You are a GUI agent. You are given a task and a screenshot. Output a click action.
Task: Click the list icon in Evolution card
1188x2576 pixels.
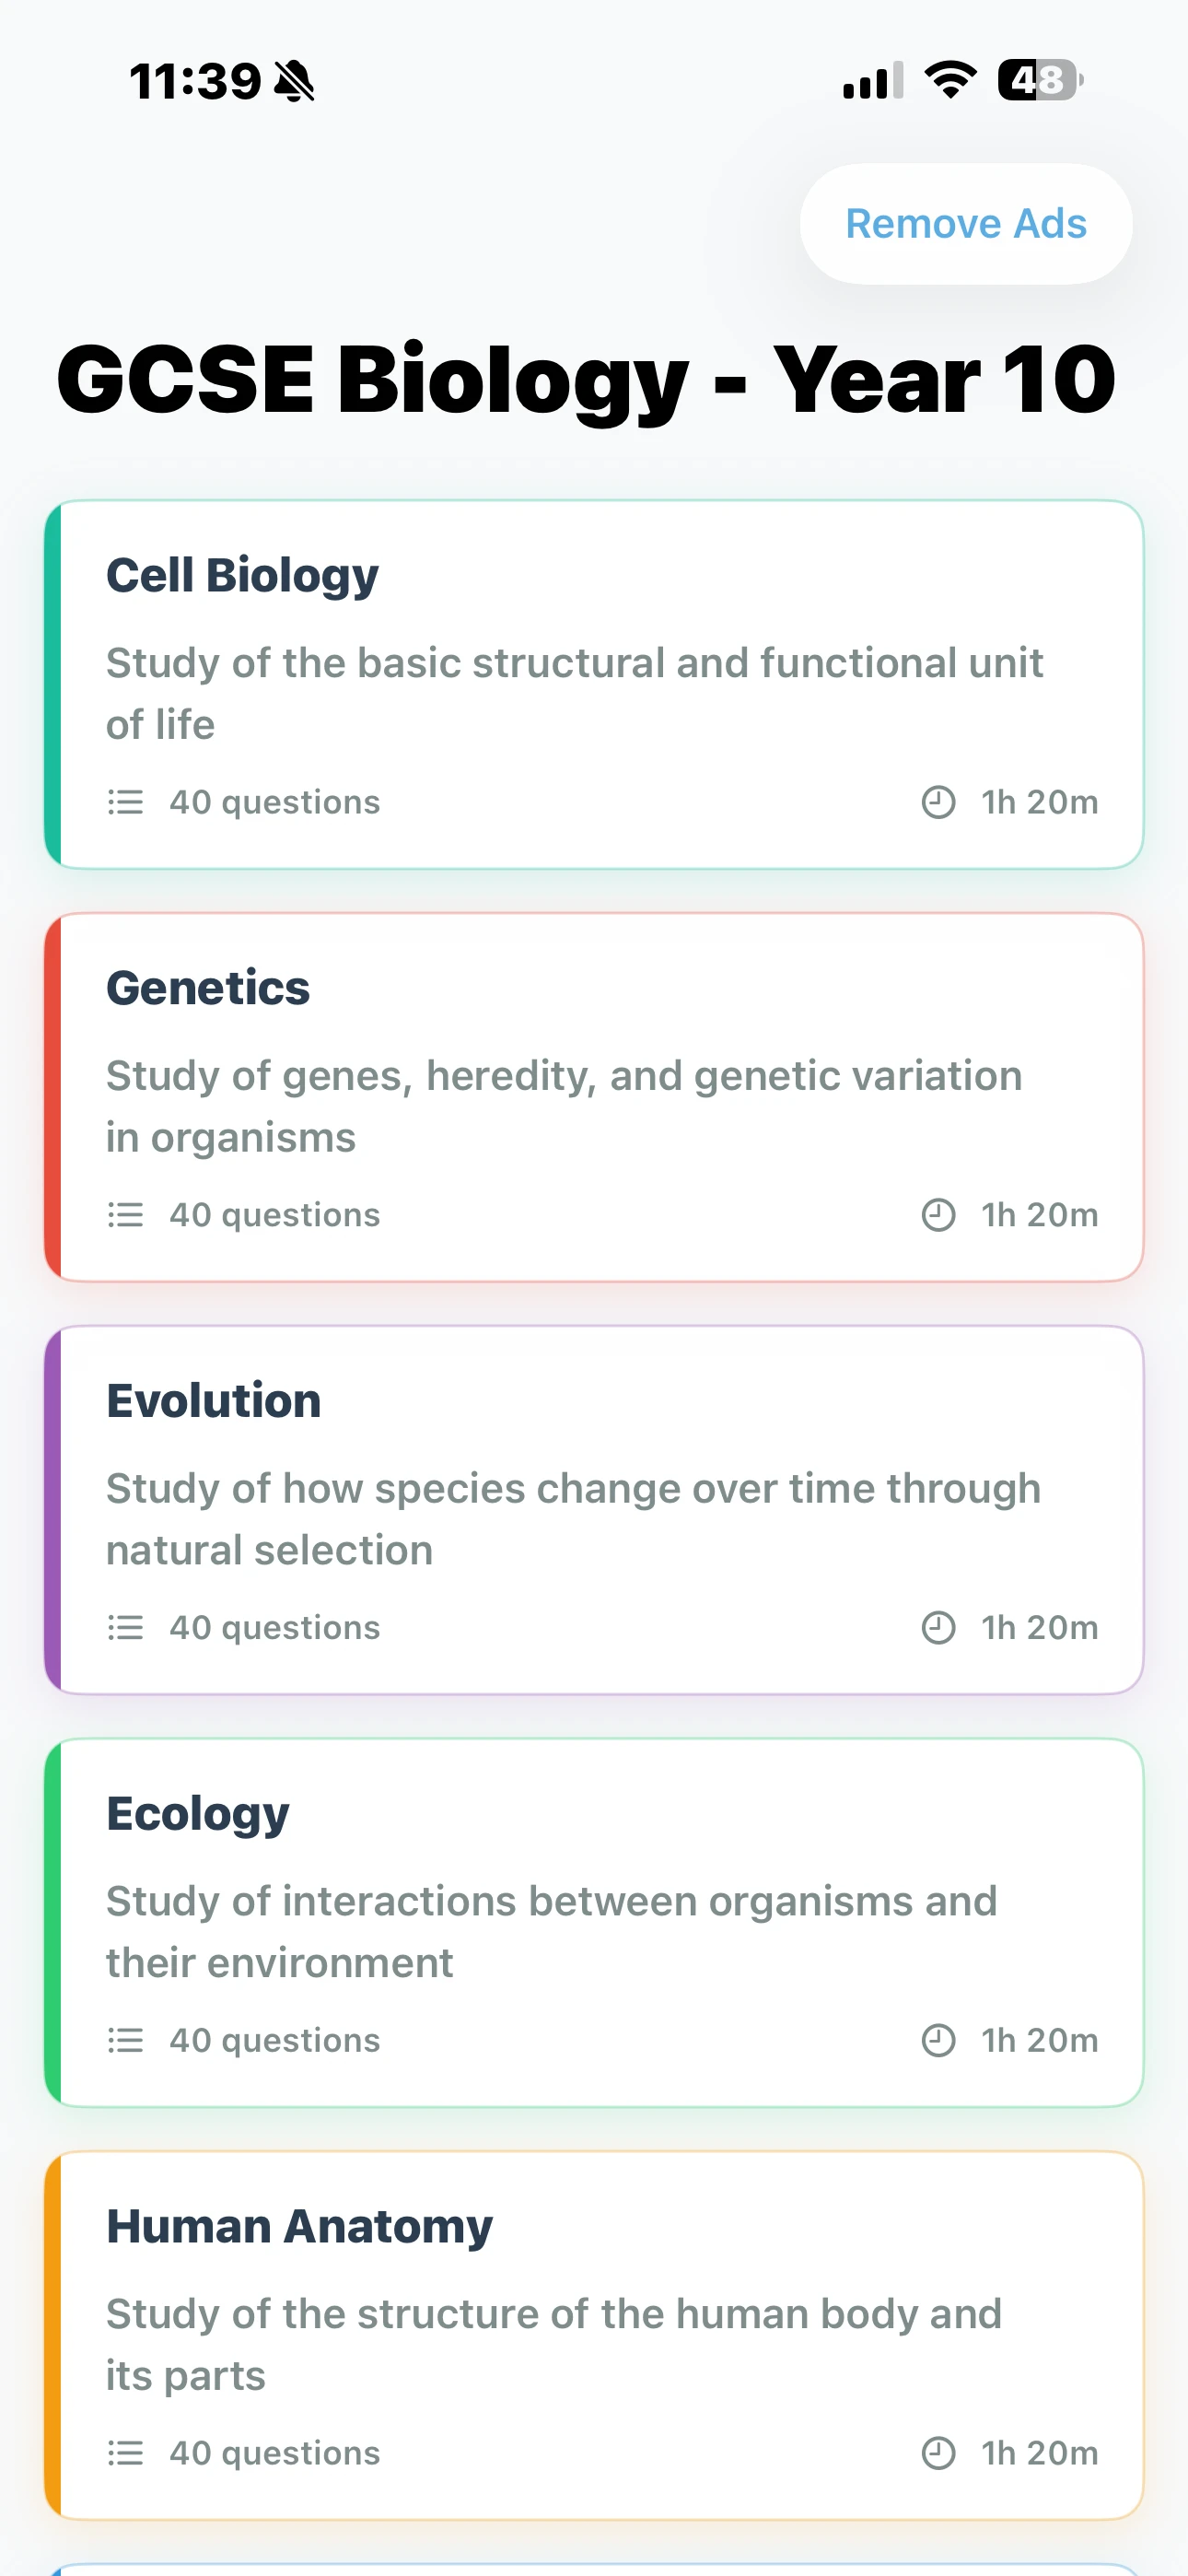[126, 1628]
